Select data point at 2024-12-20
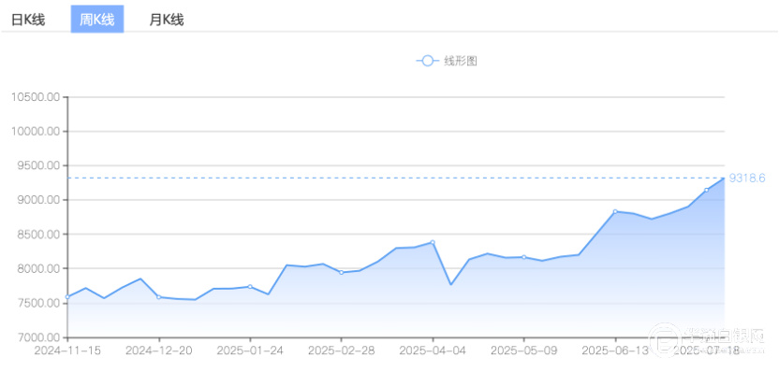Viewport: 779px width, 372px height. (159, 297)
